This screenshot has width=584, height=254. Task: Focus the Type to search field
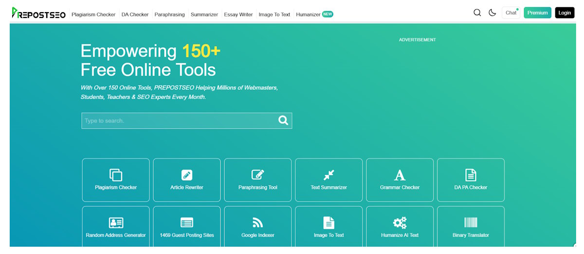coord(186,120)
